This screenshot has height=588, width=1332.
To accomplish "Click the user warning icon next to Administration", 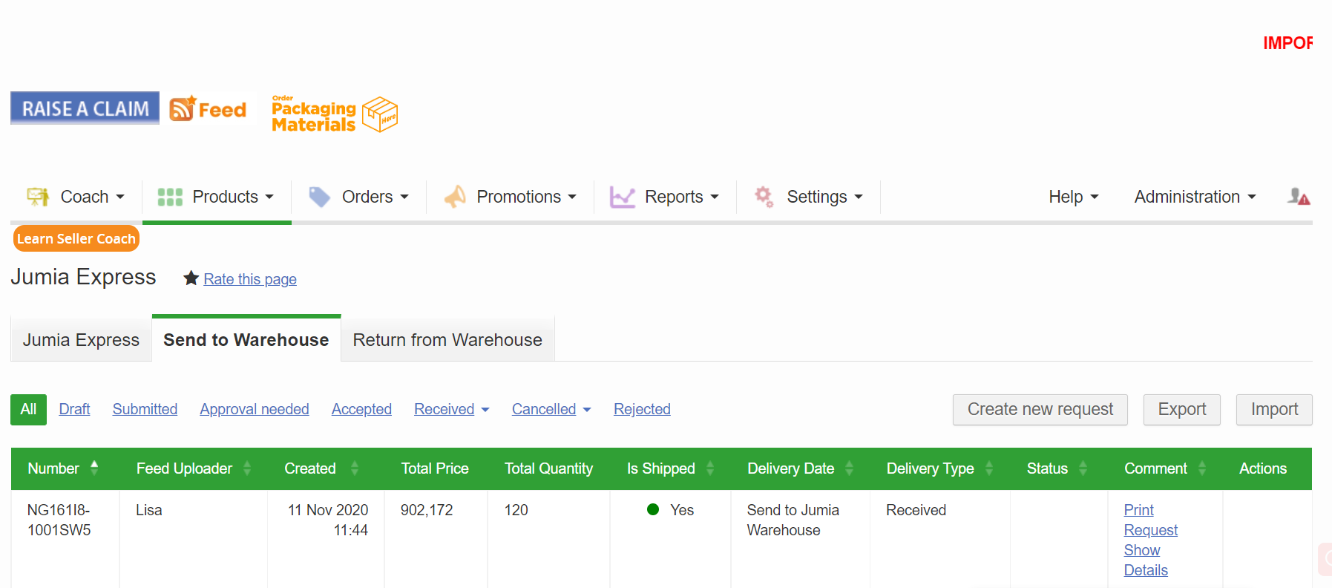I will point(1298,197).
